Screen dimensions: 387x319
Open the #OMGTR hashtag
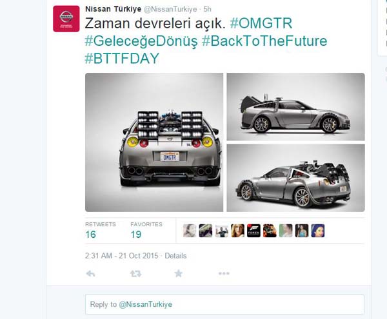tap(261, 23)
